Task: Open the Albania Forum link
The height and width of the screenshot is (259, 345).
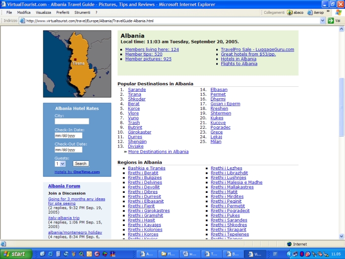Action: (x=64, y=186)
